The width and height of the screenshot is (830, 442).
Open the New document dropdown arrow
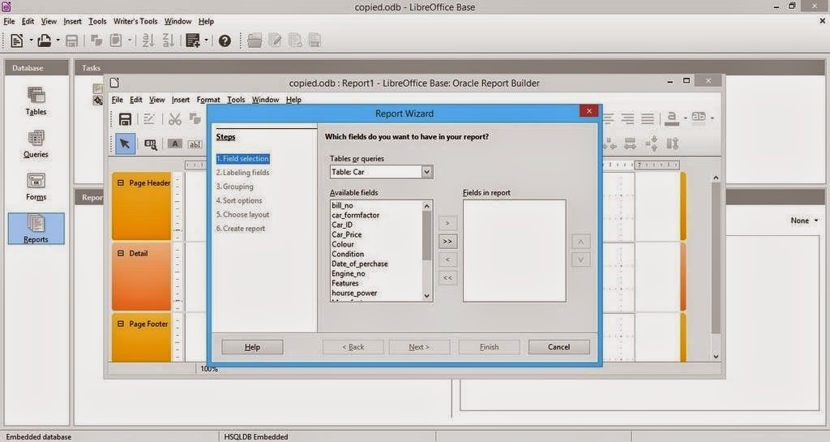(x=31, y=41)
